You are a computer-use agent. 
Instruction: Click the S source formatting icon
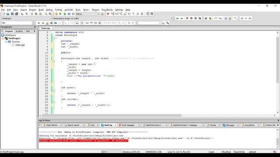(129, 23)
